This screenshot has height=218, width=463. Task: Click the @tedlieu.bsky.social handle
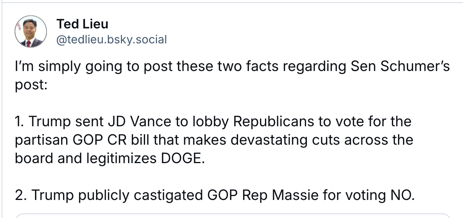coord(112,39)
